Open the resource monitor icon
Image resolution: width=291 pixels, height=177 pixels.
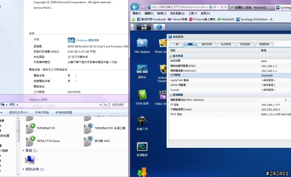(x=142, y=147)
